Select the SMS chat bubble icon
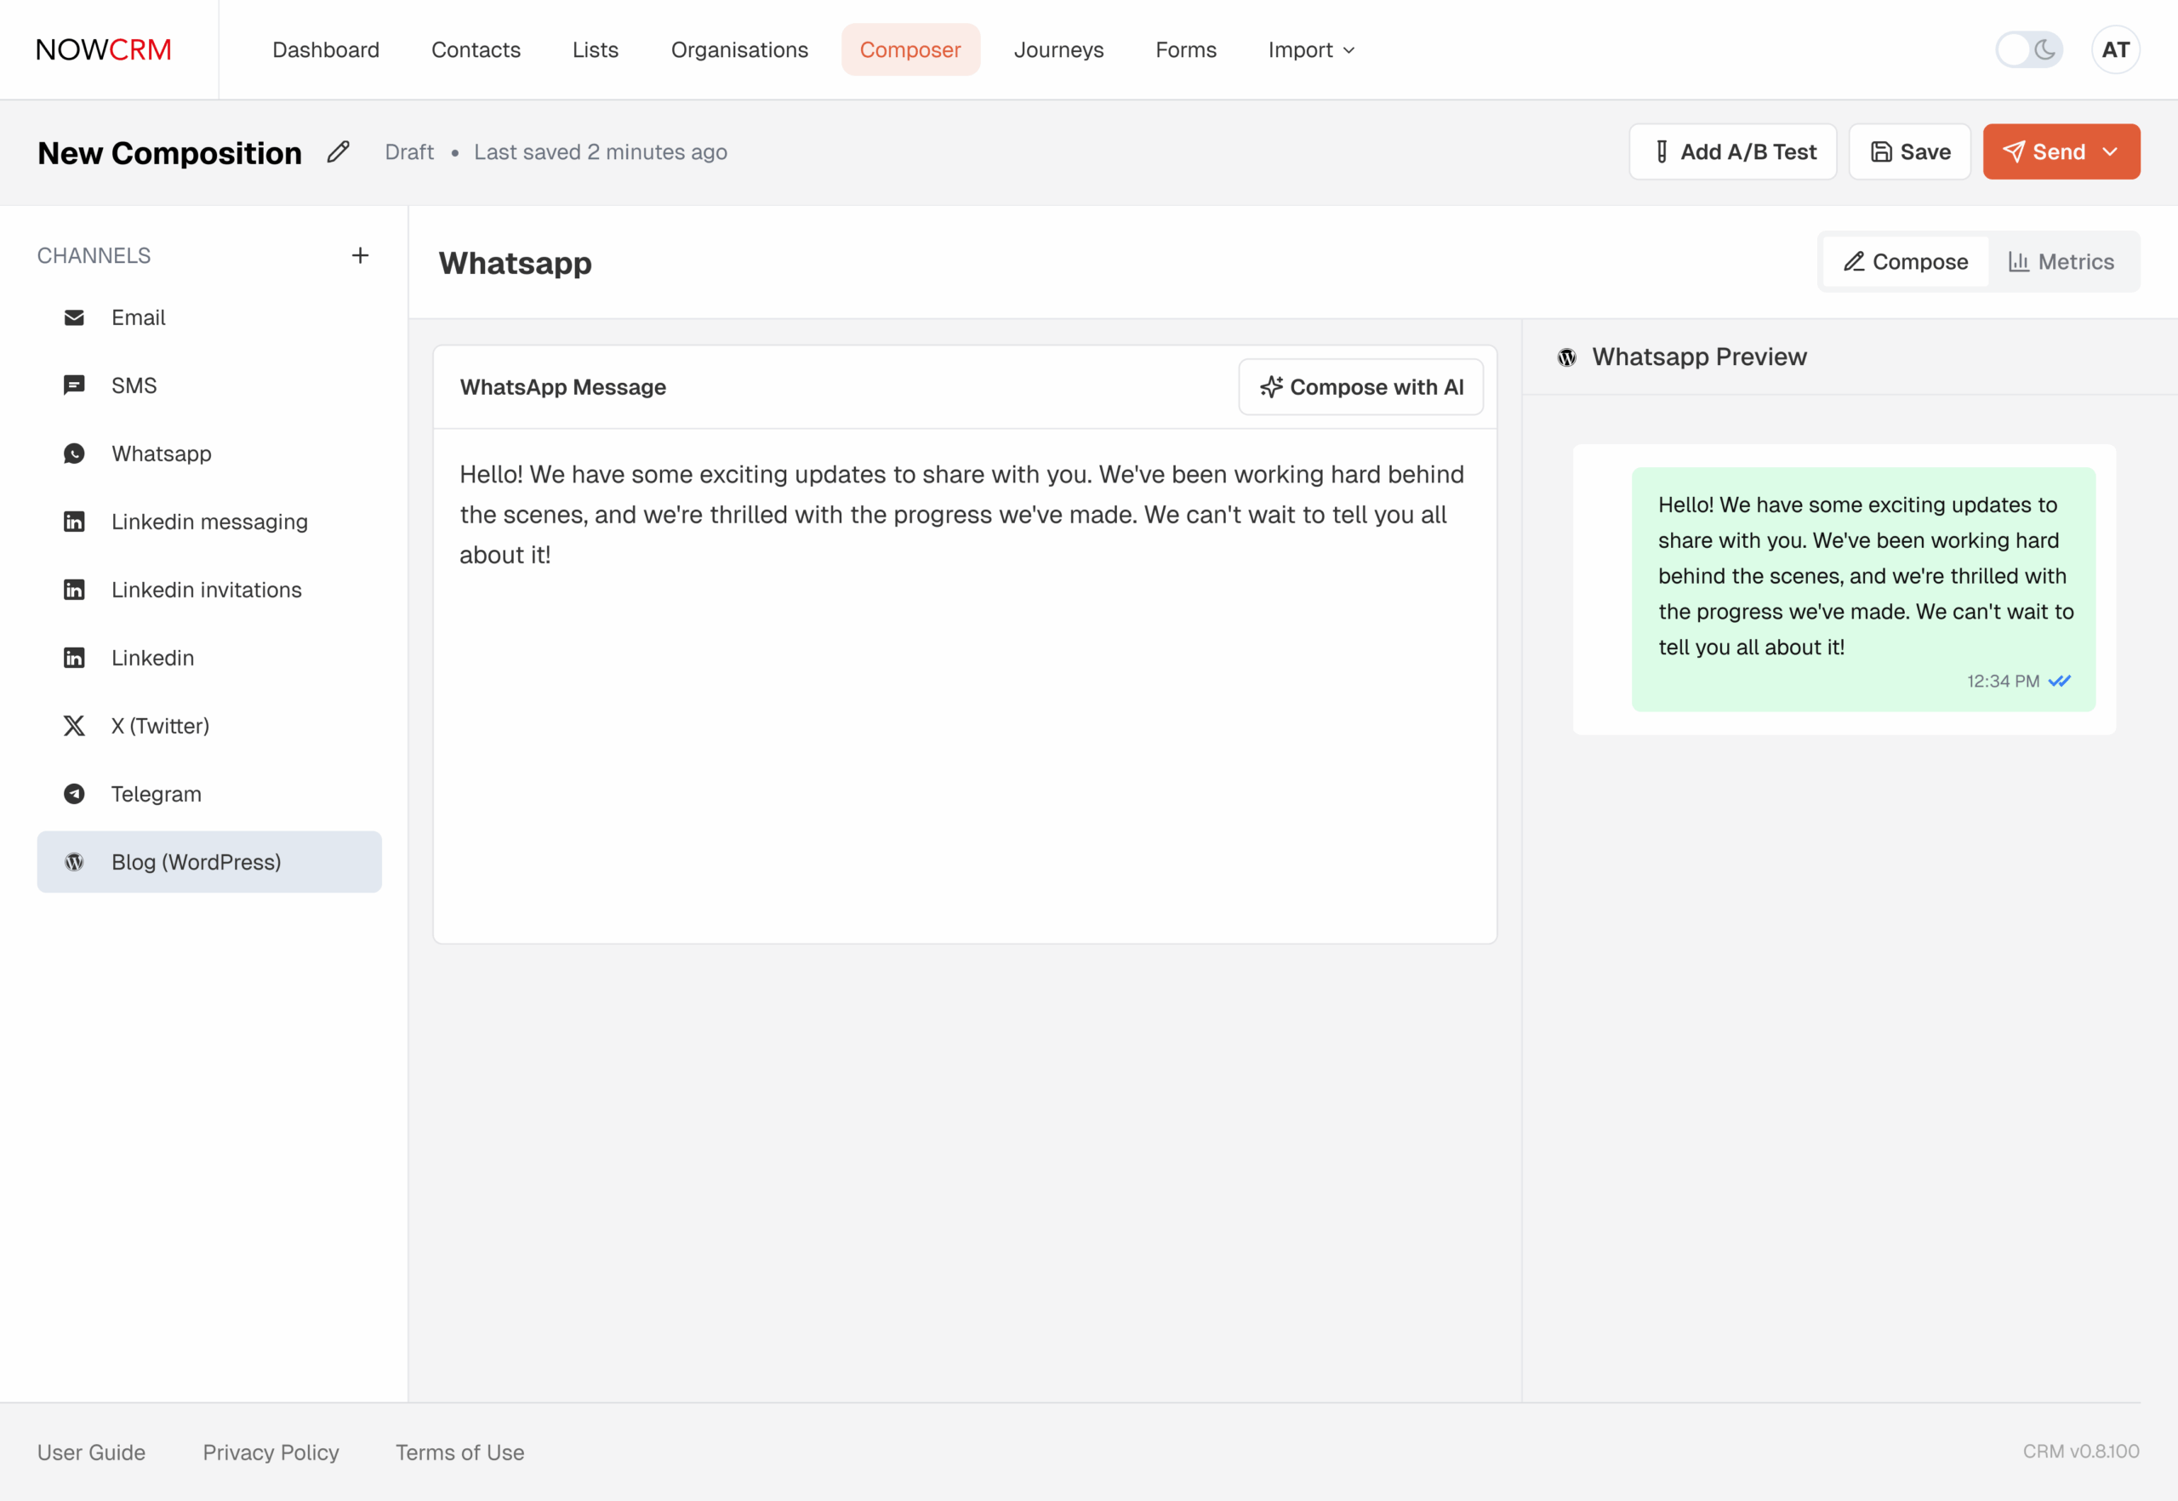This screenshot has height=1501, width=2178. (74, 385)
